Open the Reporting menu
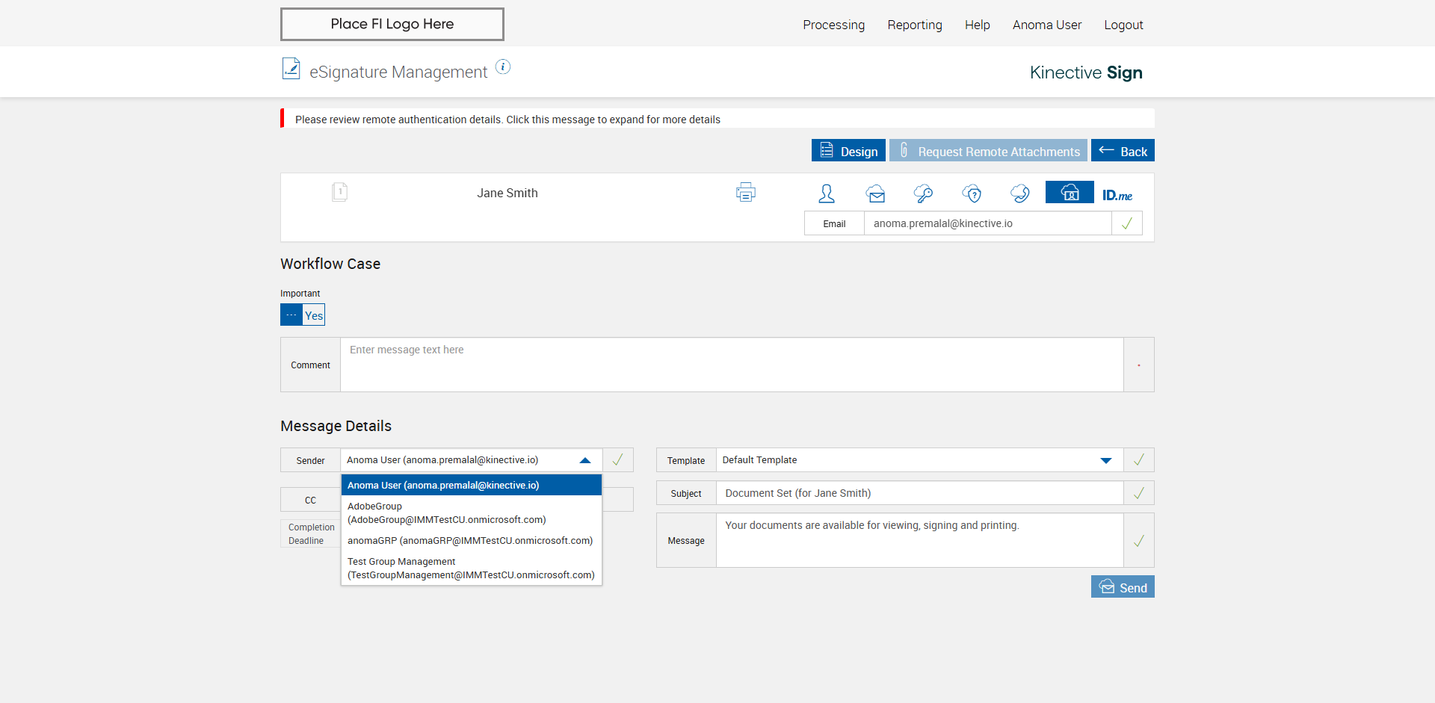 click(x=914, y=25)
